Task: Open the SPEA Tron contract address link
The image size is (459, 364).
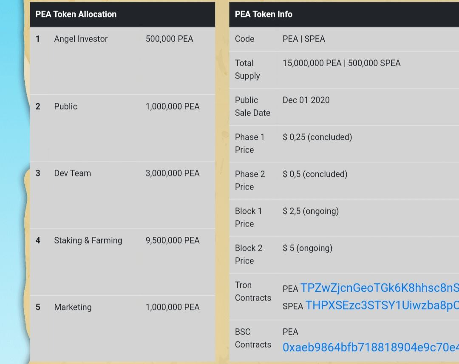Action: [382, 305]
